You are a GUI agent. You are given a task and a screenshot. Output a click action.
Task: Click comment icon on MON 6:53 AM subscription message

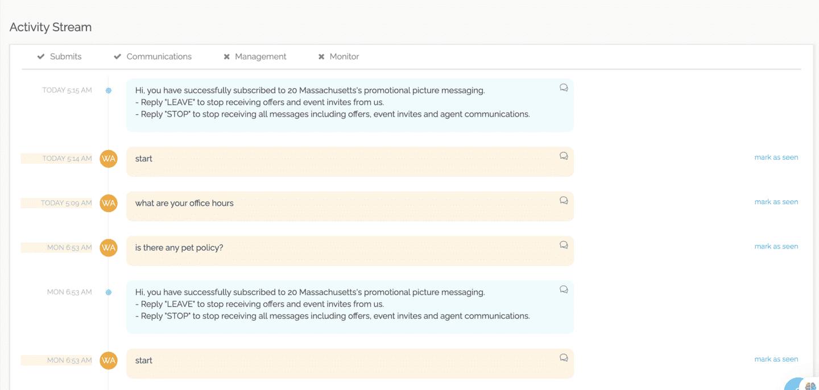[564, 289]
